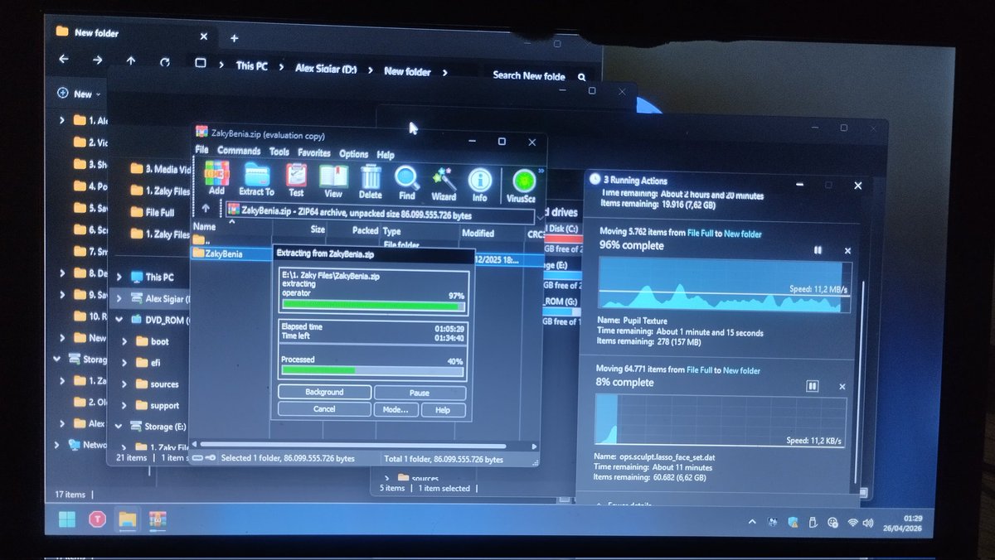This screenshot has height=560, width=995.
Task: Click Background button in extracting dialog
Action: (324, 392)
